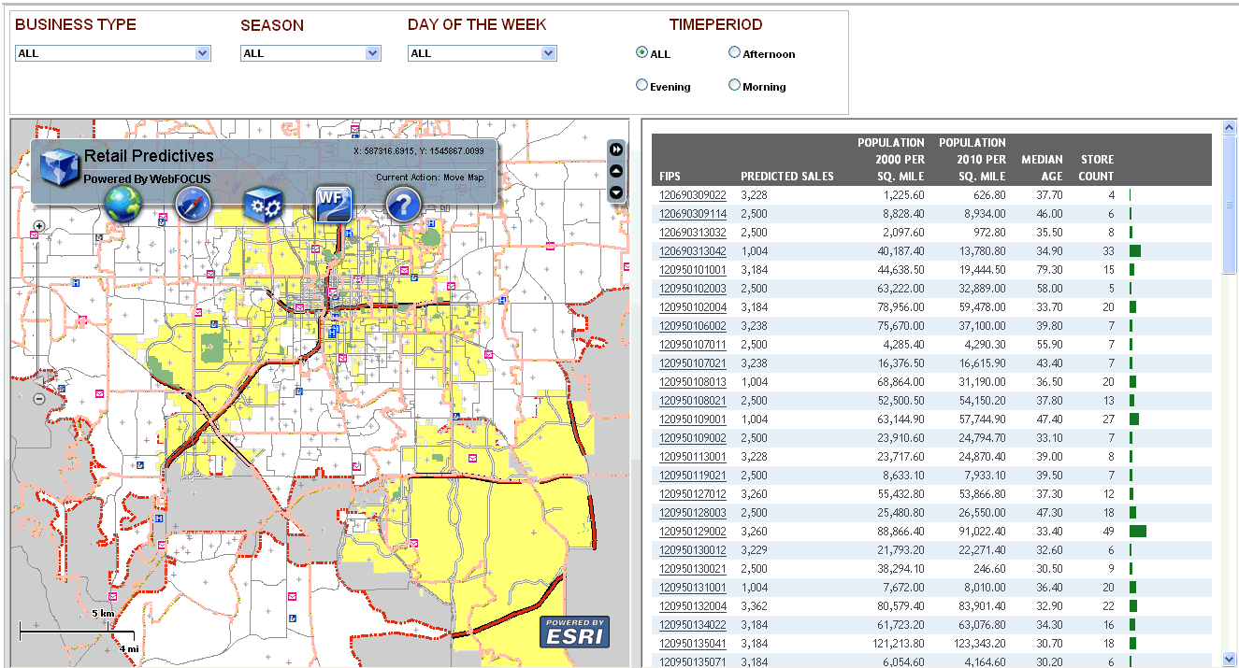This screenshot has height=668, width=1239.
Task: Click the Store Count column header
Action: (x=1097, y=167)
